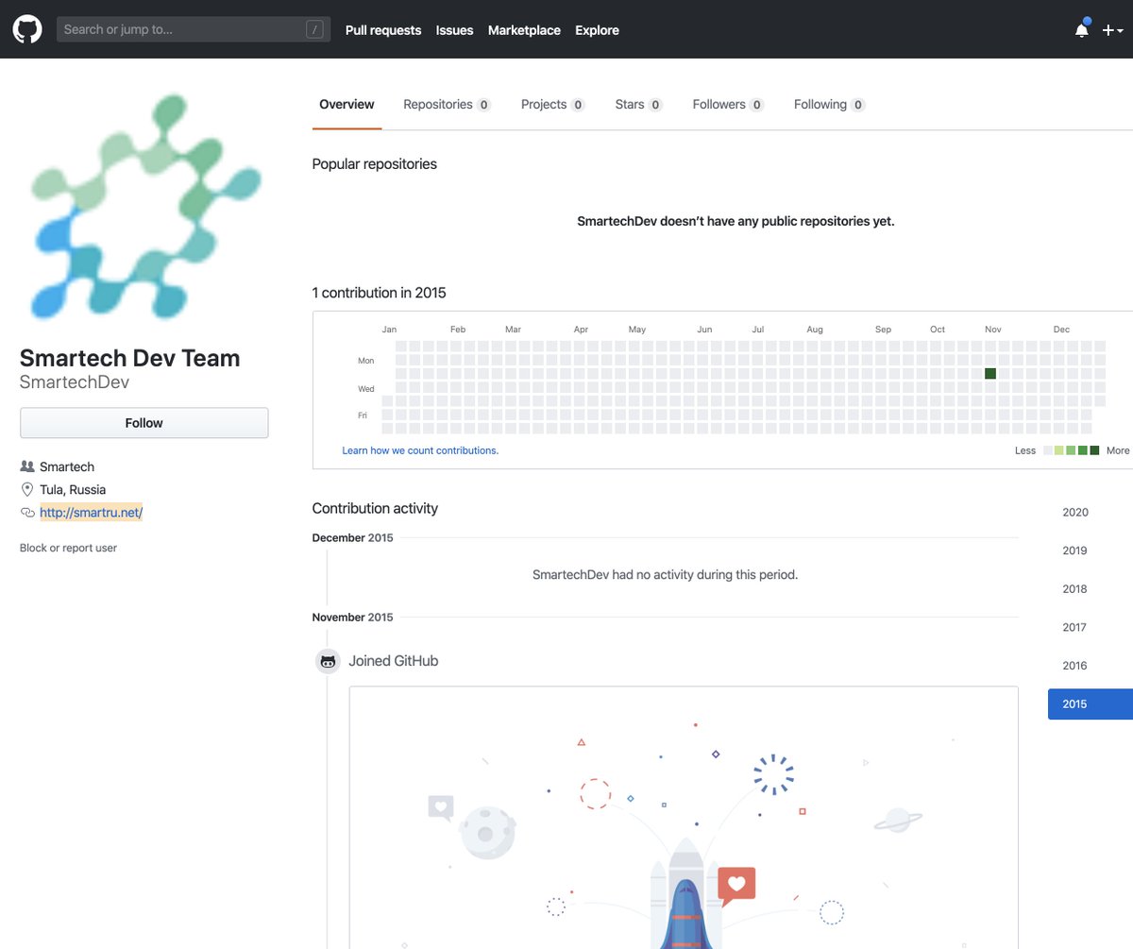
Task: Click the location pin icon beside Tula, Russia
Action: (26, 490)
